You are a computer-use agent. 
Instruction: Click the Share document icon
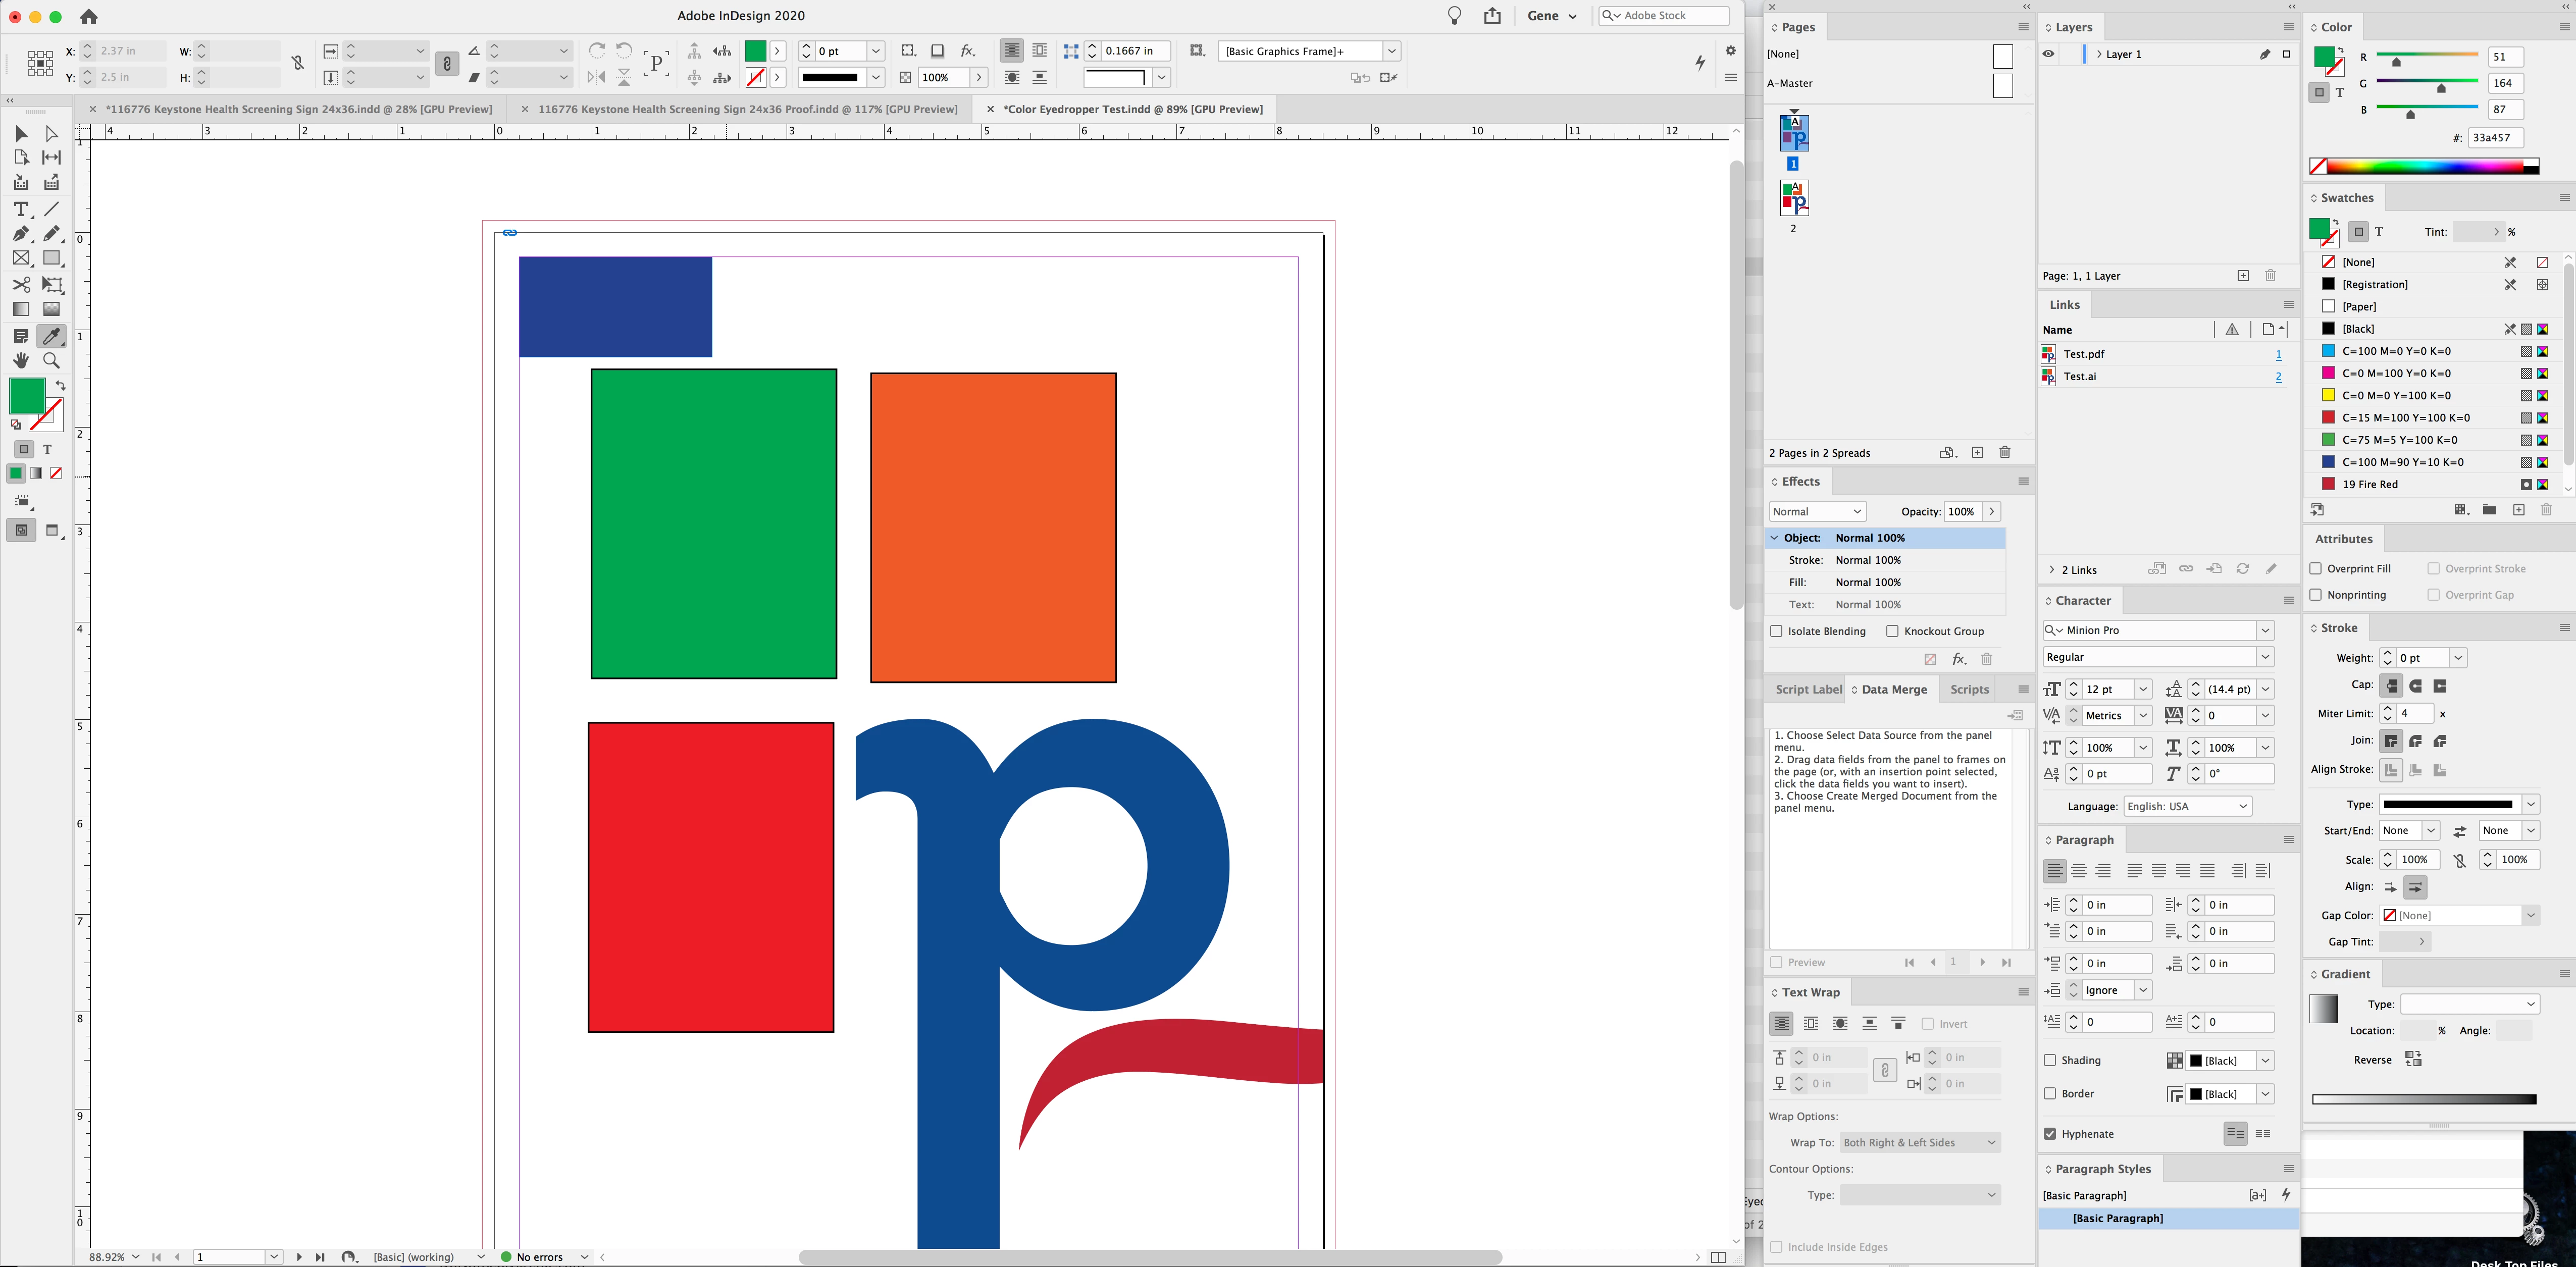point(1492,16)
